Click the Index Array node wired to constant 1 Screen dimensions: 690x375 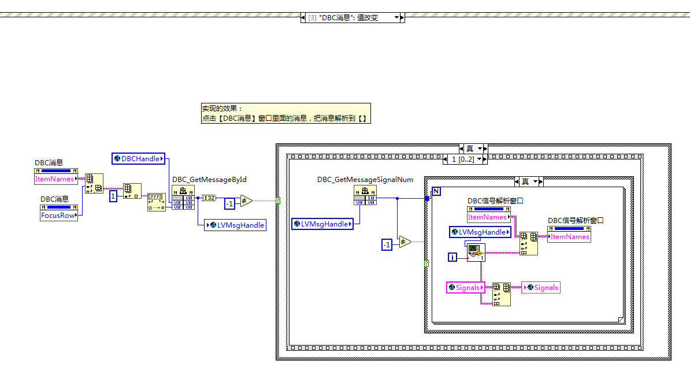[x=132, y=191]
